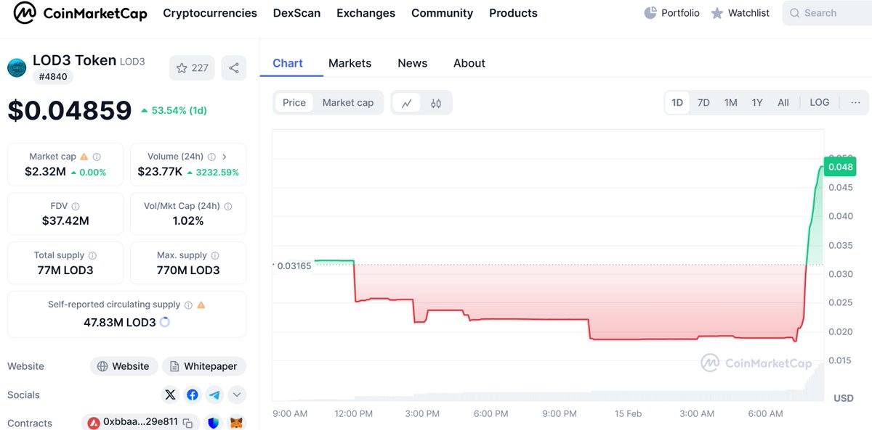
Task: Open Portfolio pie icon
Action: tap(650, 13)
